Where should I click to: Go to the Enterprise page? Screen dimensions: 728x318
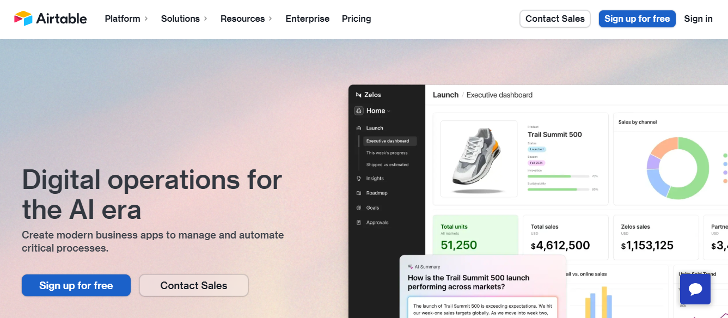[x=308, y=19]
